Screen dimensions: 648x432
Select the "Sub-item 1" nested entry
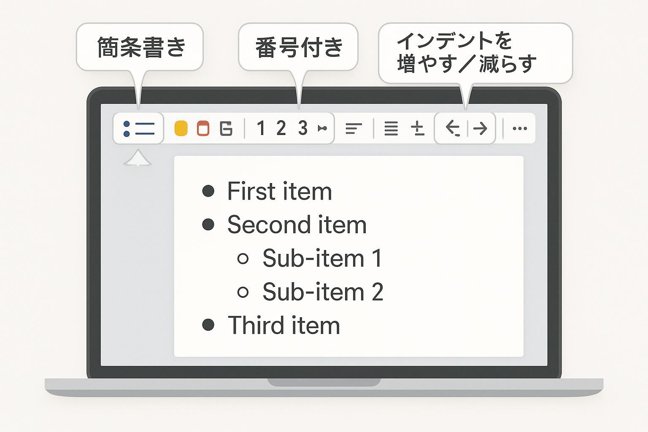[x=322, y=258]
